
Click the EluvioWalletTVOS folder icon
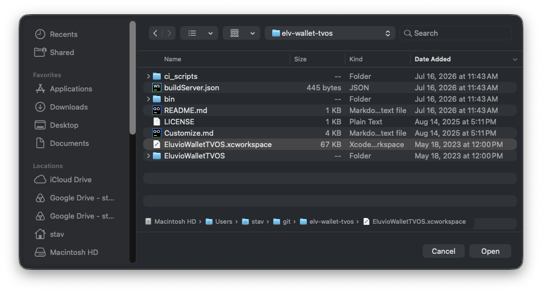(157, 156)
